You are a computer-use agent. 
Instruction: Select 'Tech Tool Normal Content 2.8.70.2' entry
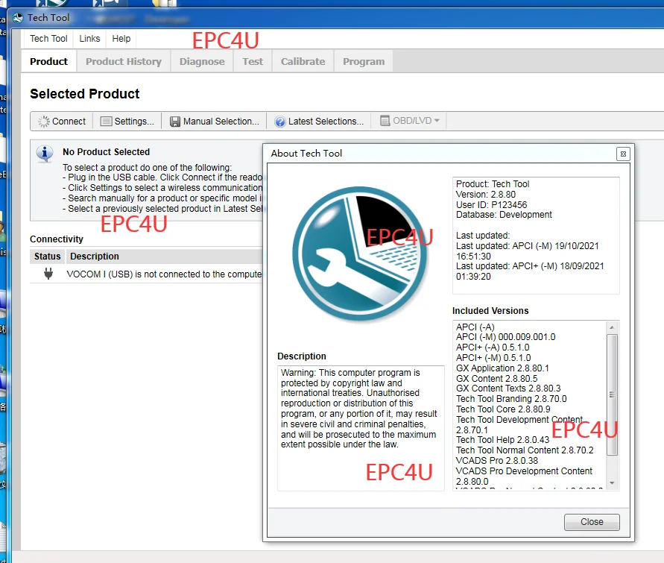click(525, 450)
